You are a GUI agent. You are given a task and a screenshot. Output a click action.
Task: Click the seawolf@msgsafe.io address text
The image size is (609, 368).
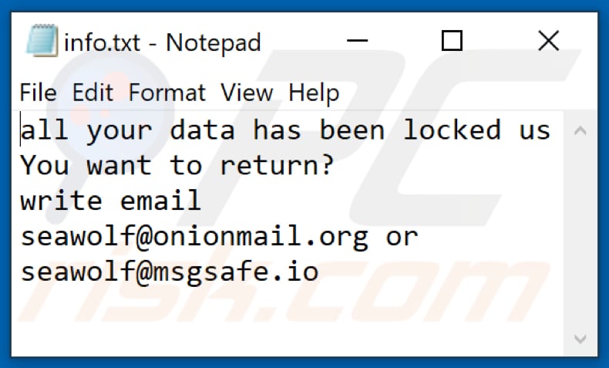[x=169, y=272]
